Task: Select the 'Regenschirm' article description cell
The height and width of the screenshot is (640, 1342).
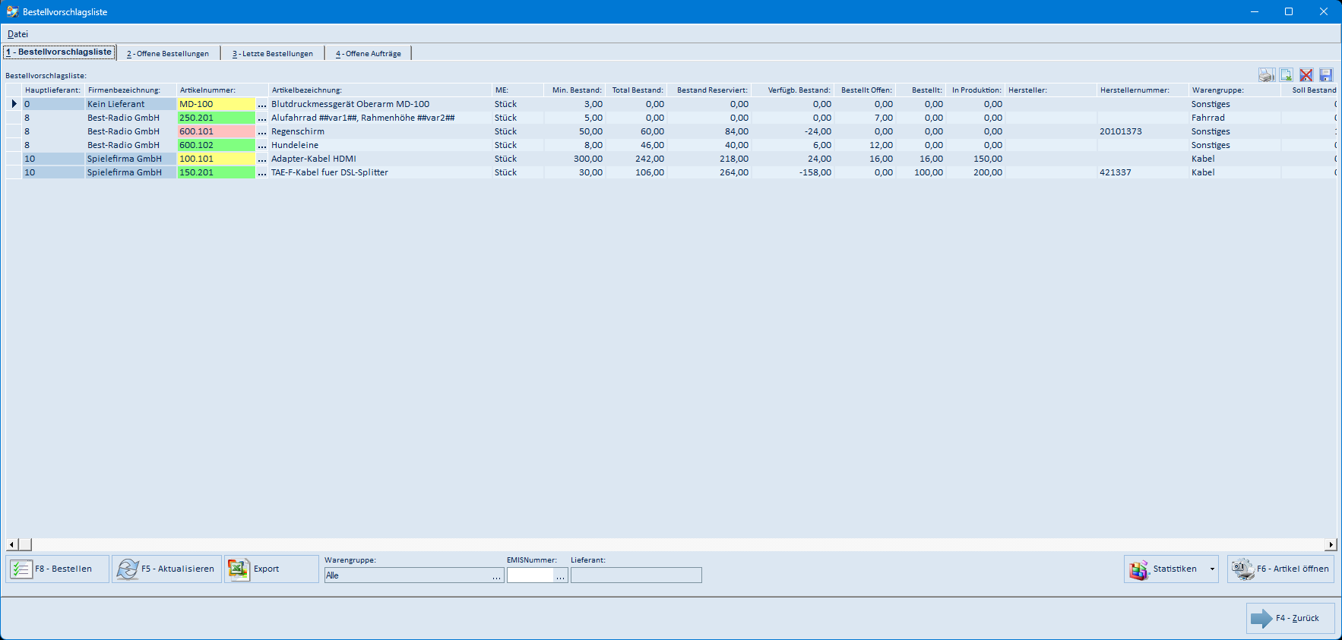Action: click(x=380, y=131)
